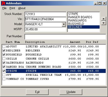
Task: Click the Stock Number field T21913
Action: 45,14
